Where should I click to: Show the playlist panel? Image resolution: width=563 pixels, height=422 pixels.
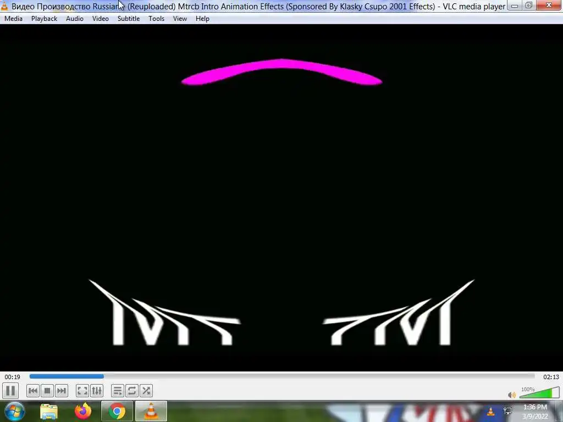118,391
